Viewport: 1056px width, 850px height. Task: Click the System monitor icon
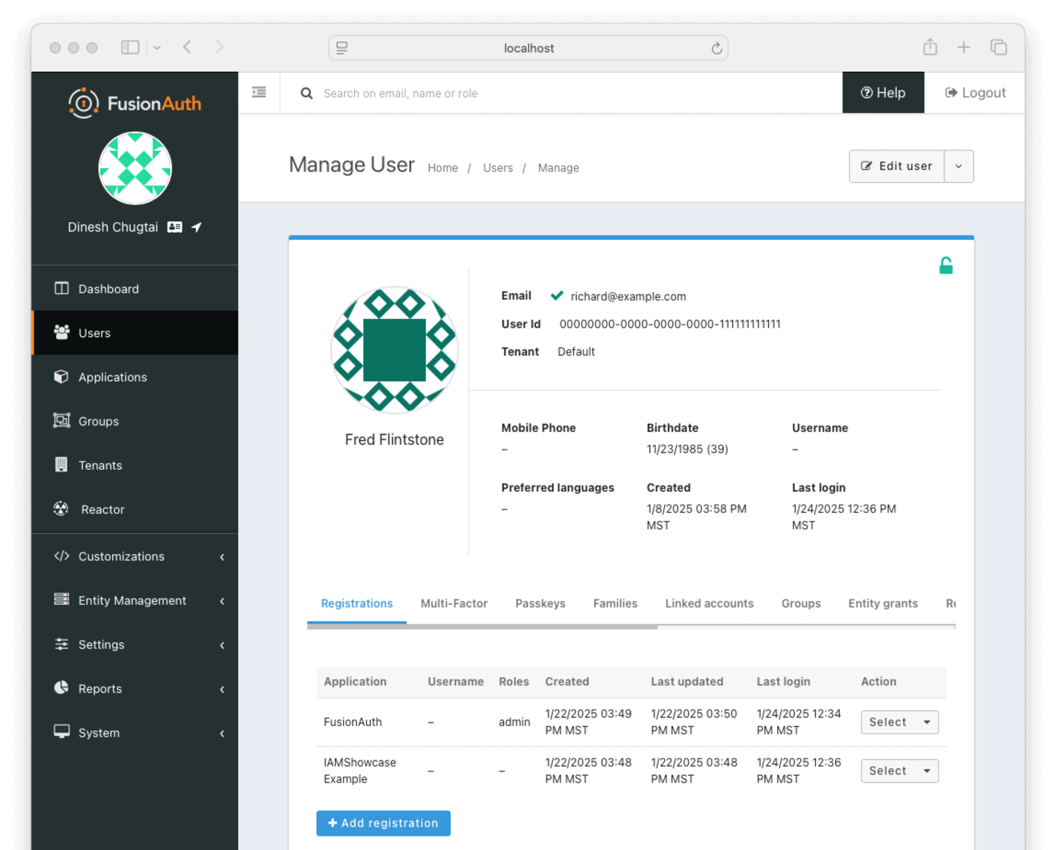61,732
